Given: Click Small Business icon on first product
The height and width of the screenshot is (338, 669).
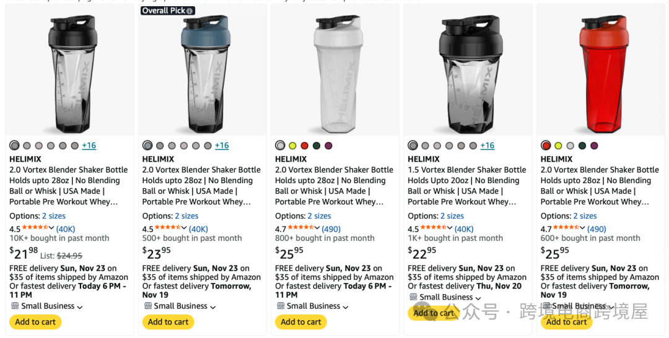Looking at the screenshot, I should click(15, 306).
